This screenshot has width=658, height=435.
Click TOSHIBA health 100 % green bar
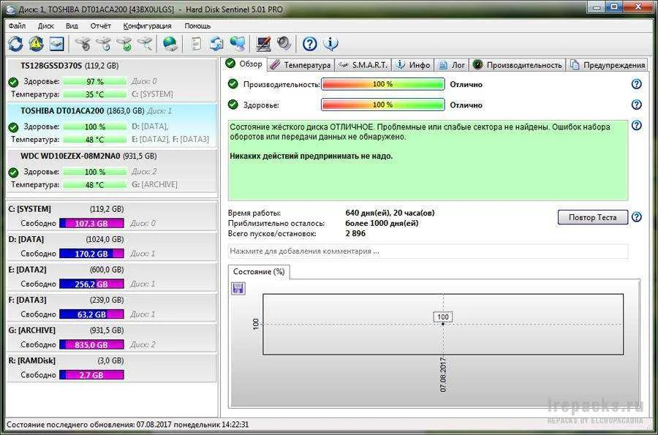[95, 126]
